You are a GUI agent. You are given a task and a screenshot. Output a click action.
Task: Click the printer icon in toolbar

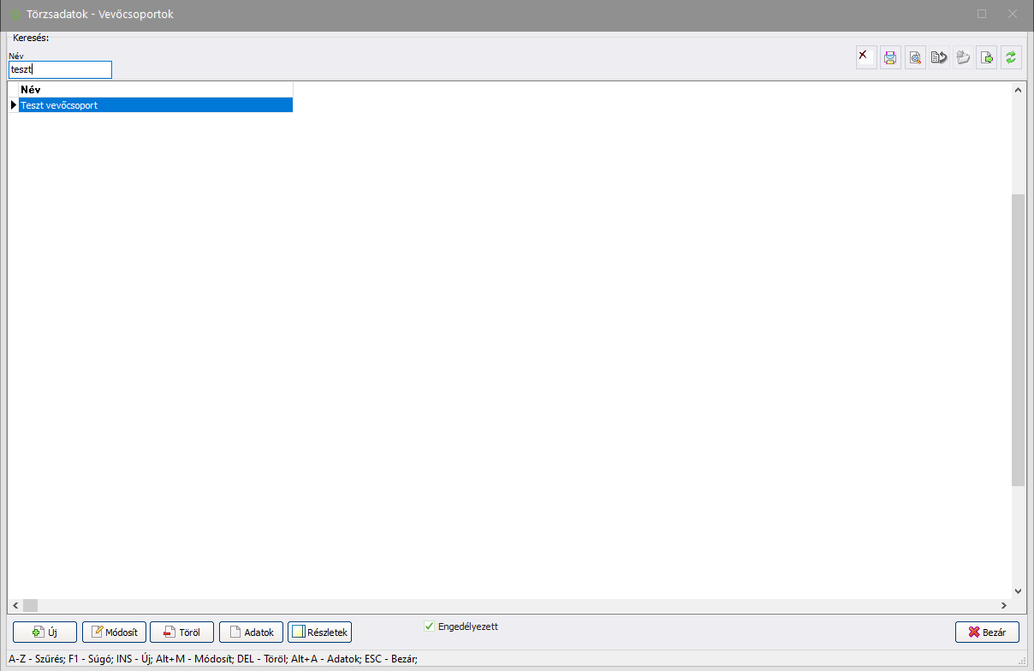[x=890, y=57]
